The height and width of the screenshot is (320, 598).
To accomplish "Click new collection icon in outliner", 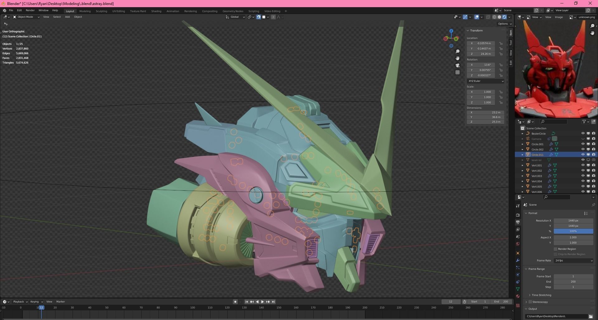I will click(593, 122).
